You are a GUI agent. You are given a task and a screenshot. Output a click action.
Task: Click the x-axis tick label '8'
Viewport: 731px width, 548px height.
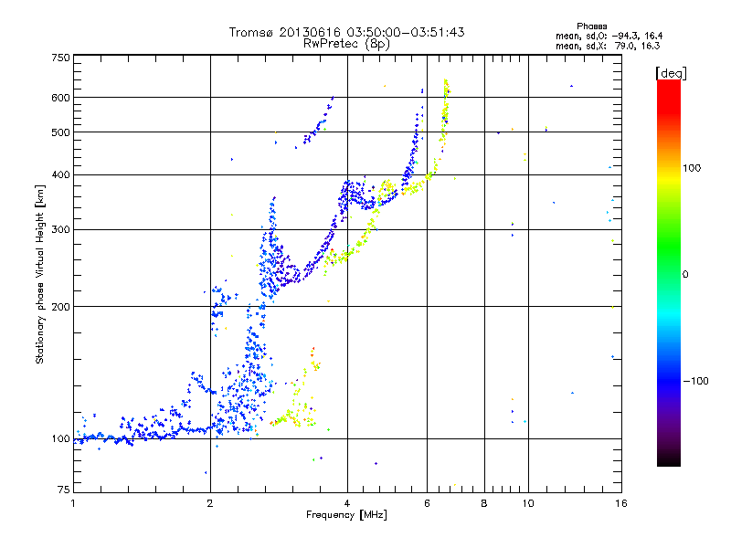click(x=484, y=503)
